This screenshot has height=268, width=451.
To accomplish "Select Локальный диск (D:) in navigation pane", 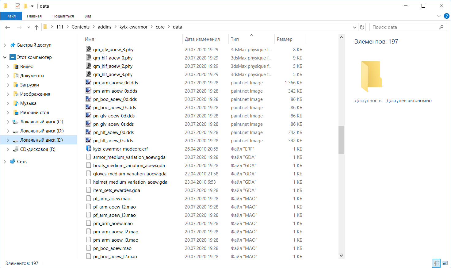I will (42, 131).
